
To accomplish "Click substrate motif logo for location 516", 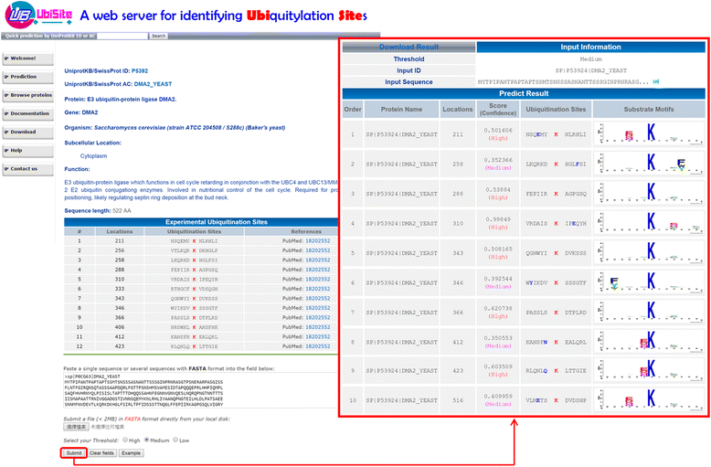I will 649,400.
